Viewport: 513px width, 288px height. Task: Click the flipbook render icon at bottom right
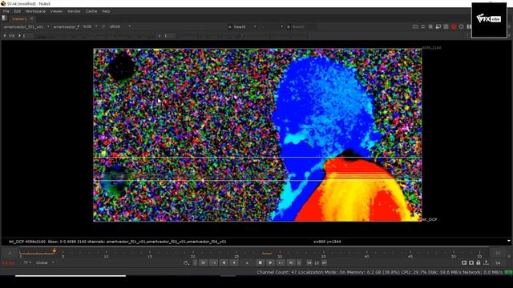pyautogui.click(x=464, y=263)
